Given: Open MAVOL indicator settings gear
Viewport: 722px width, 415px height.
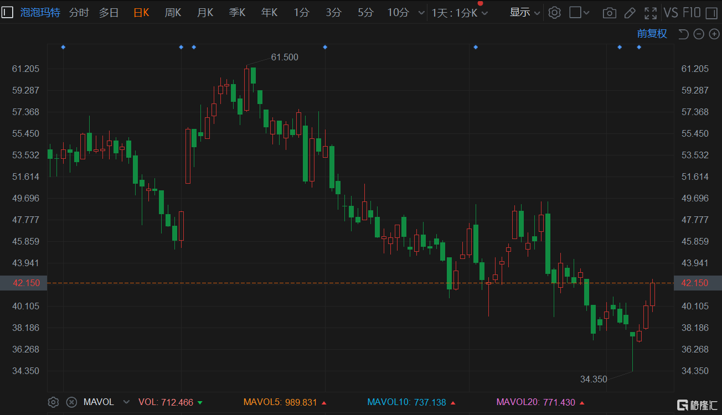Looking at the screenshot, I should click(x=53, y=402).
